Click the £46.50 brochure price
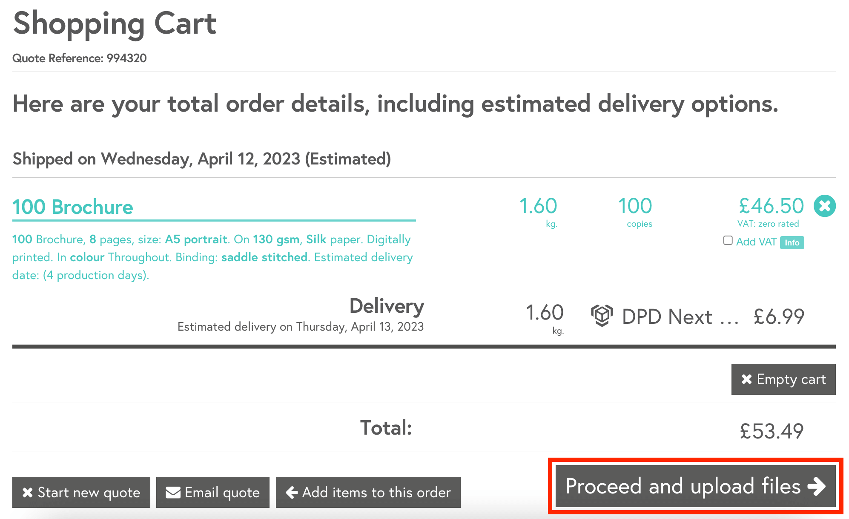The image size is (849, 519). (x=771, y=206)
